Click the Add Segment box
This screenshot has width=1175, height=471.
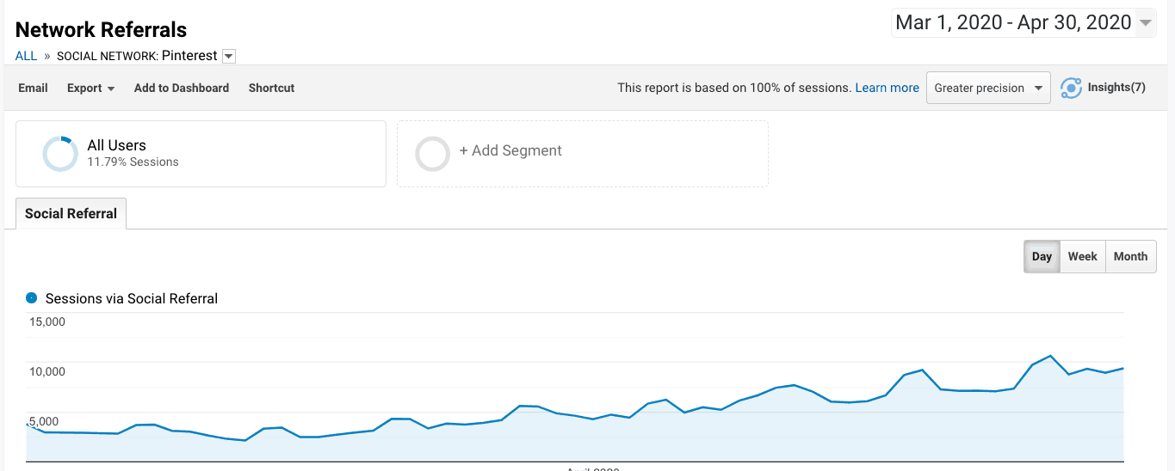pyautogui.click(x=582, y=153)
